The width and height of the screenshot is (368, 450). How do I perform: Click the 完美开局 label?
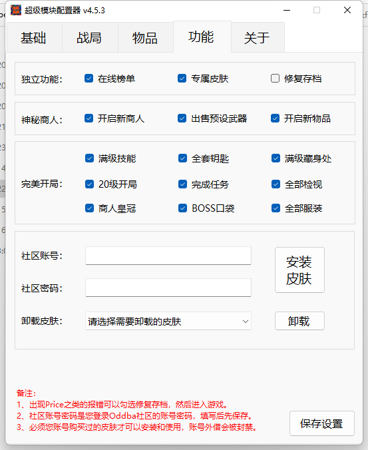coord(42,184)
